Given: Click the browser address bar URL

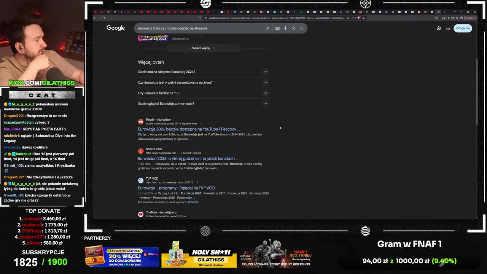Looking at the screenshot, I should pos(277,18).
